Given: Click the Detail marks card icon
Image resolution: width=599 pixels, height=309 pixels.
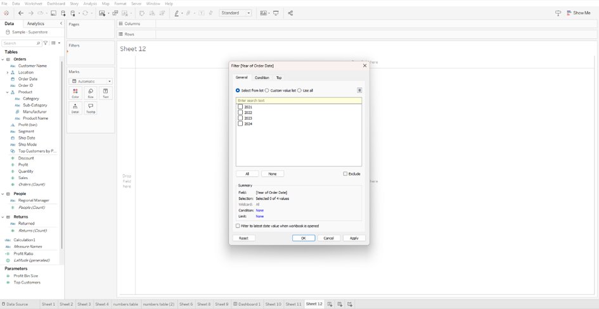Looking at the screenshot, I should [x=75, y=107].
